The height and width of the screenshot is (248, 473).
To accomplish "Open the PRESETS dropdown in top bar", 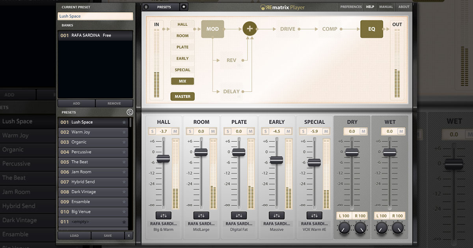I will coord(164,7).
